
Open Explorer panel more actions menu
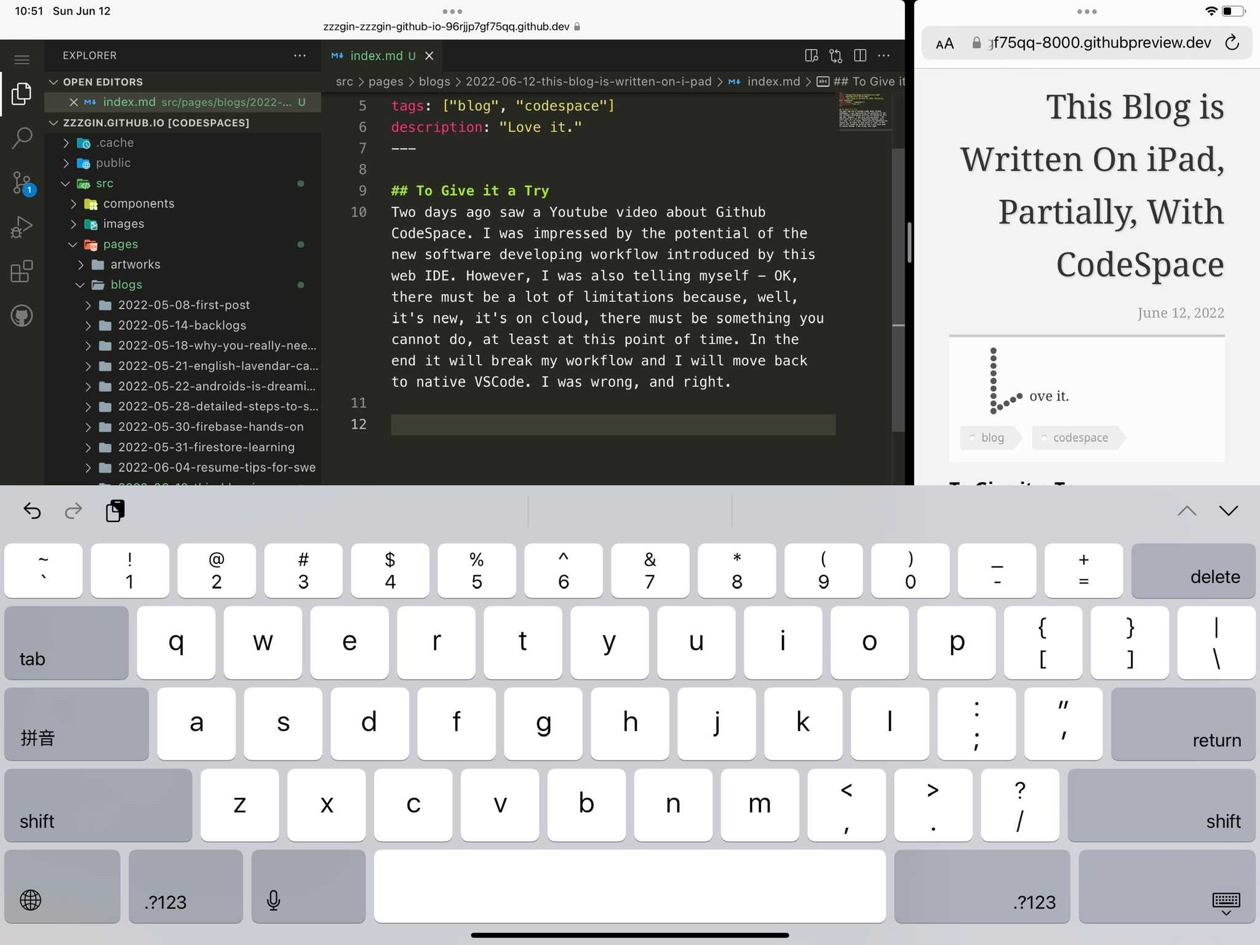pyautogui.click(x=300, y=55)
